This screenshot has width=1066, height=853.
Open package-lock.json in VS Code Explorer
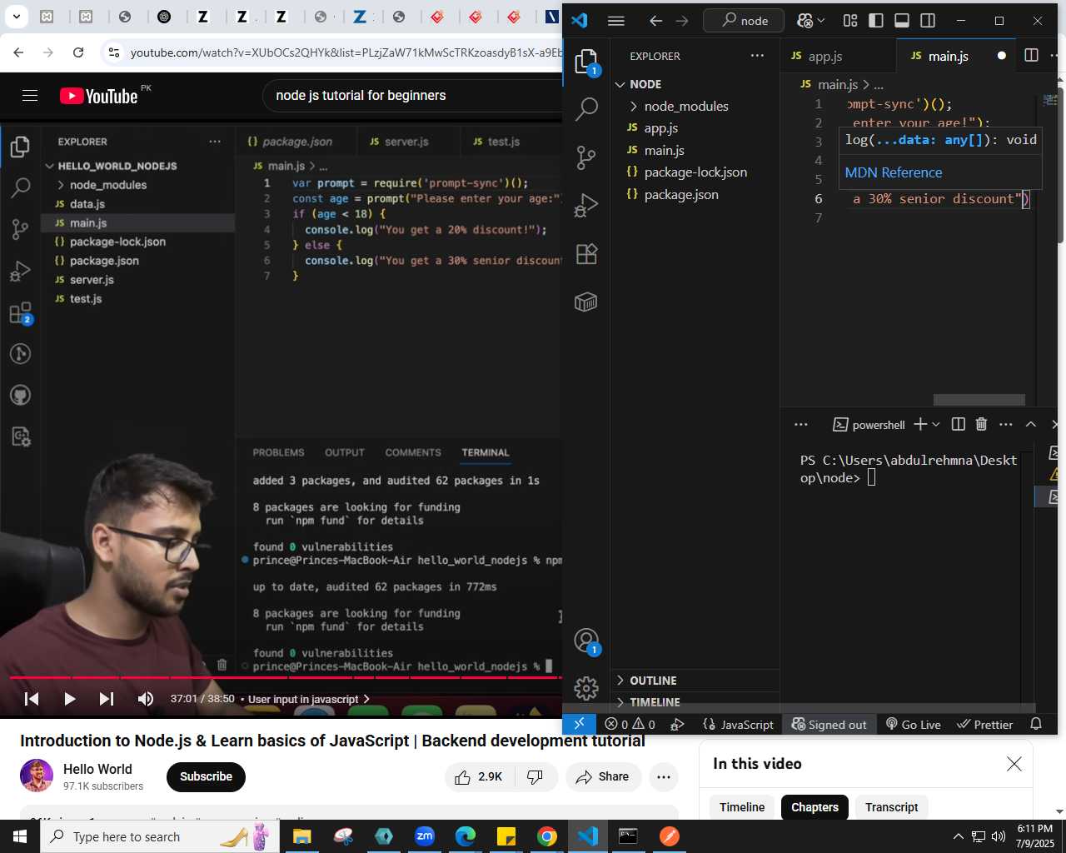(x=695, y=172)
